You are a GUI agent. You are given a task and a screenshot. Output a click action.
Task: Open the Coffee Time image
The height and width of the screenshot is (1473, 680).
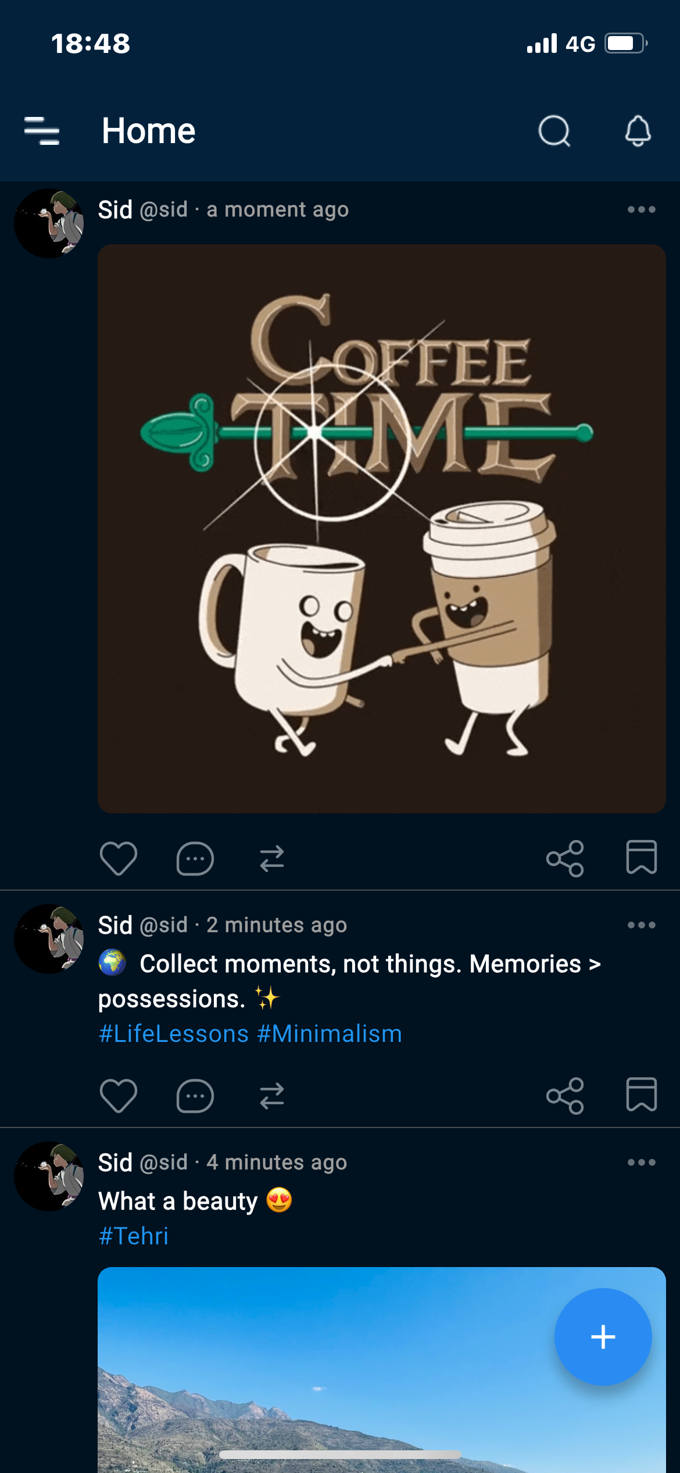click(381, 528)
